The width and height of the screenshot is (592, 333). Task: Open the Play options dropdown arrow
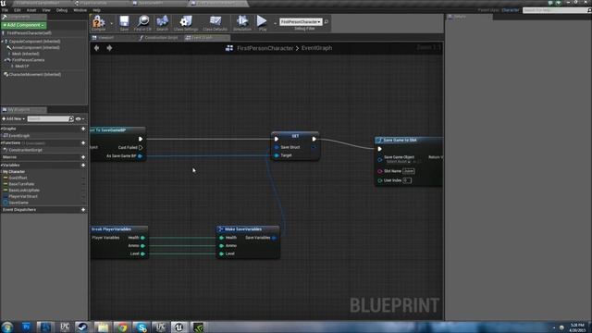pos(275,23)
